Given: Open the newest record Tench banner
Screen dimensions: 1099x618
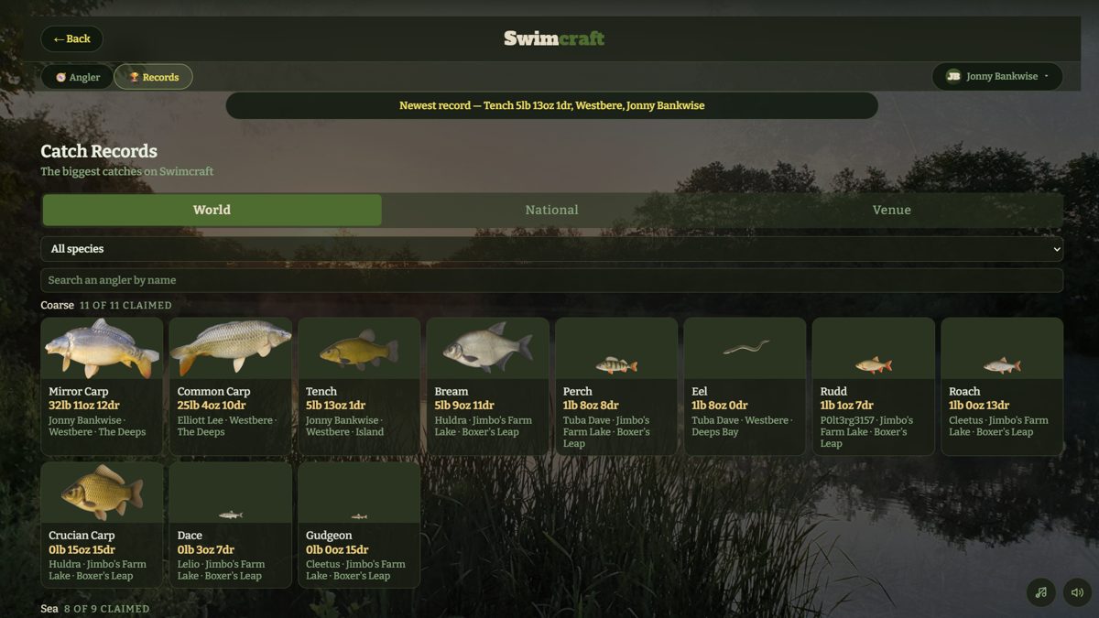Looking at the screenshot, I should [x=551, y=105].
